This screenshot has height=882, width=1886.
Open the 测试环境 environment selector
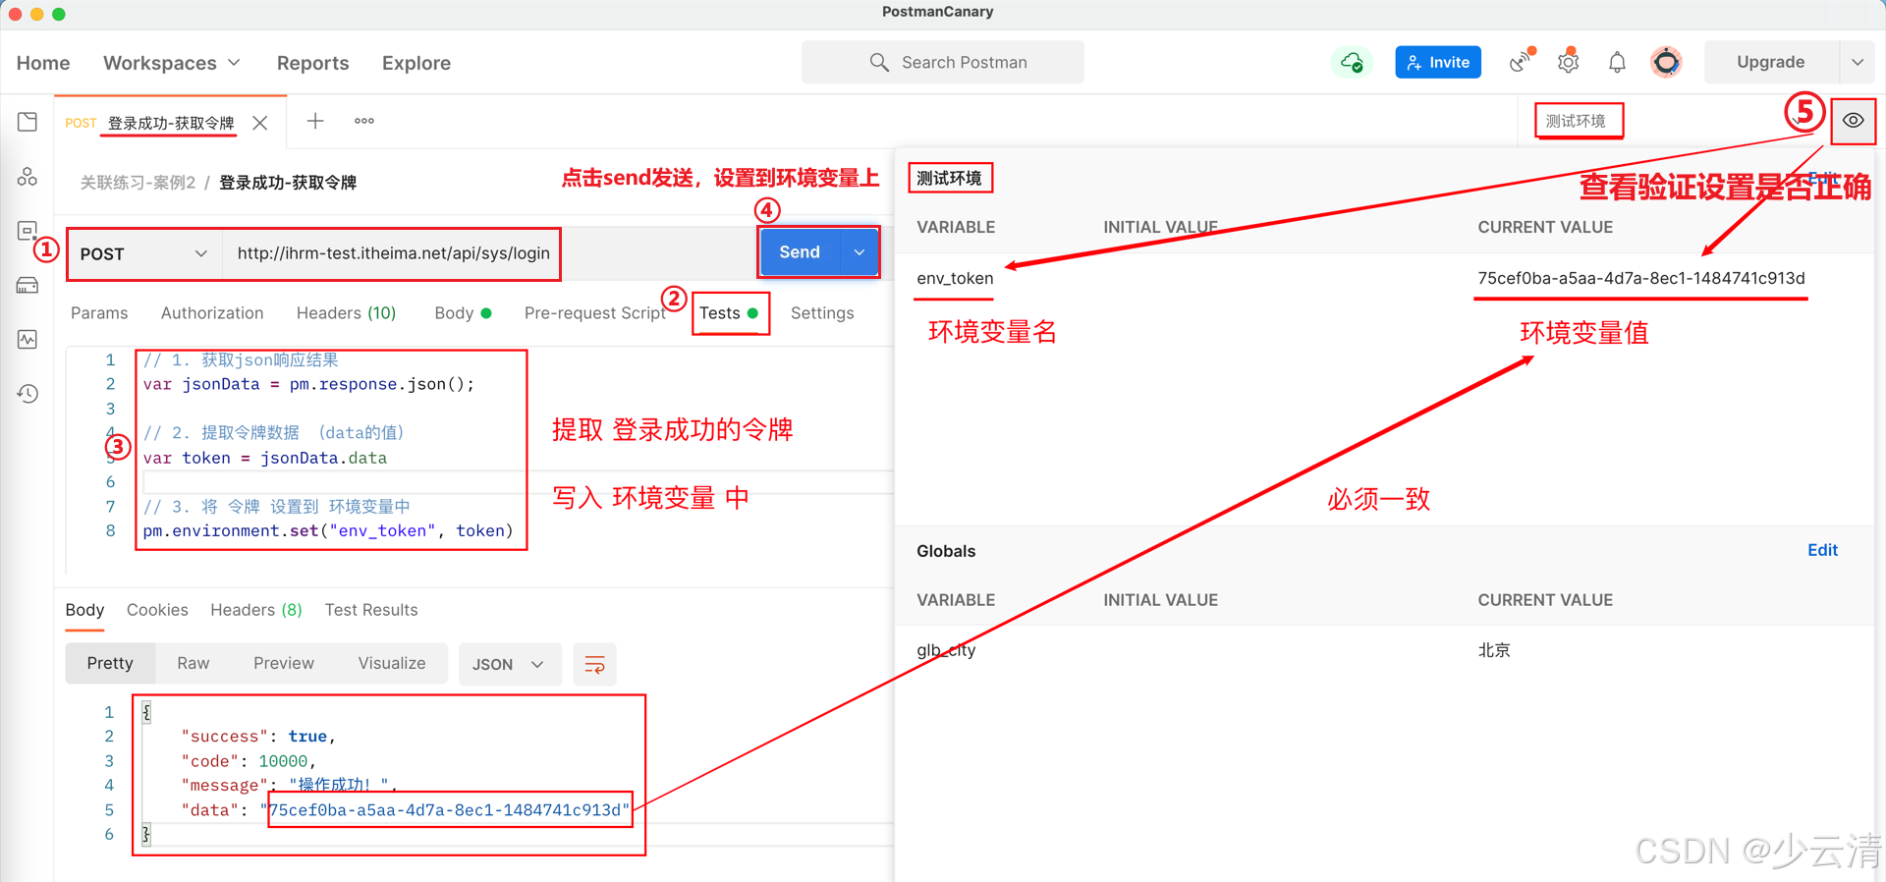[1579, 121]
